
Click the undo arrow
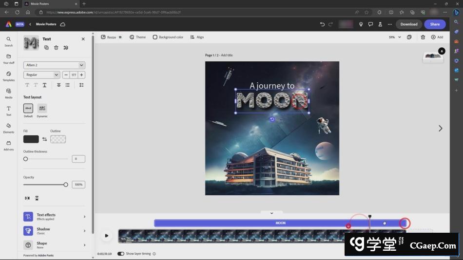[322, 24]
